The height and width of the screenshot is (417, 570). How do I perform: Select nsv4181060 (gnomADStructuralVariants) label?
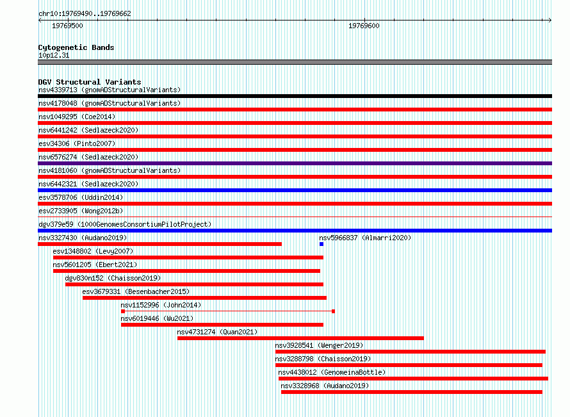[110, 170]
